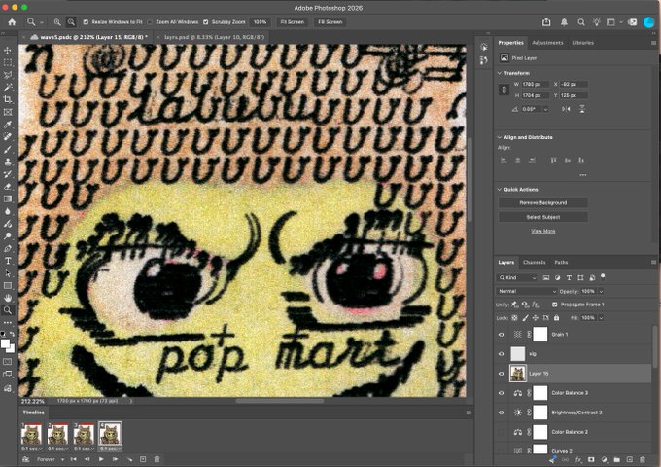
Task: Click the 100% zoom button
Action: 261,22
